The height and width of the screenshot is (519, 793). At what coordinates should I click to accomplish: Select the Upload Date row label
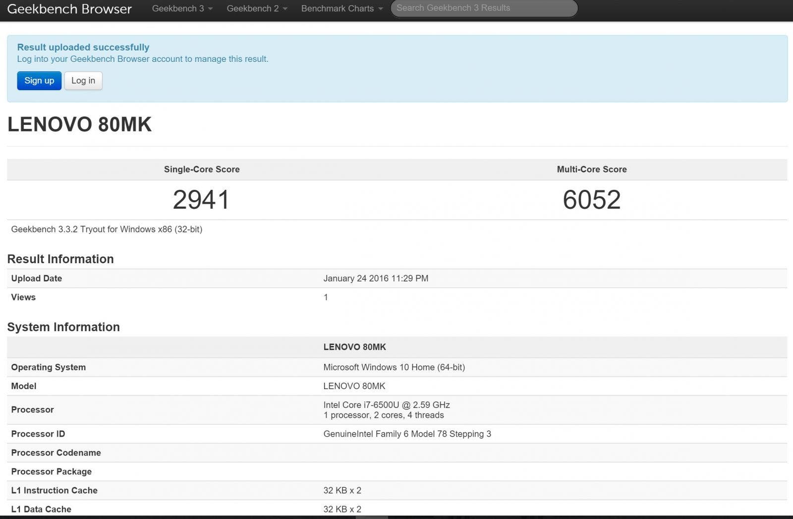[37, 278]
